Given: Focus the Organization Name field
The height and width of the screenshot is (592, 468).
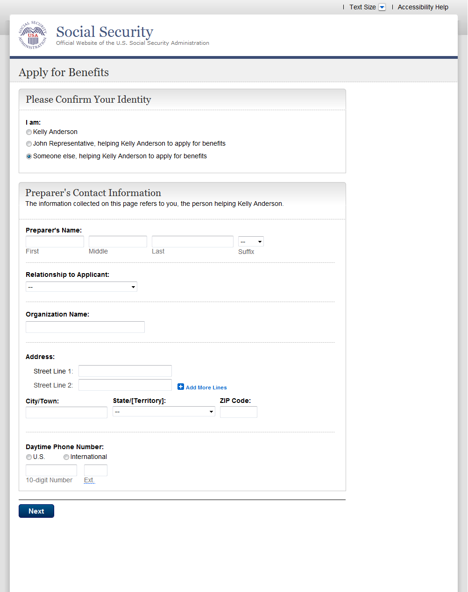Looking at the screenshot, I should pos(85,327).
